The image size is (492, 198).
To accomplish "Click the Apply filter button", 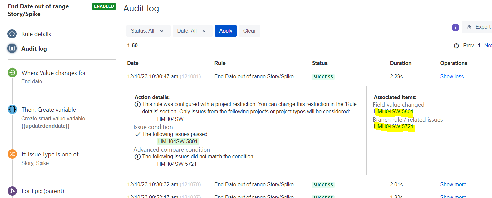I will point(226,31).
